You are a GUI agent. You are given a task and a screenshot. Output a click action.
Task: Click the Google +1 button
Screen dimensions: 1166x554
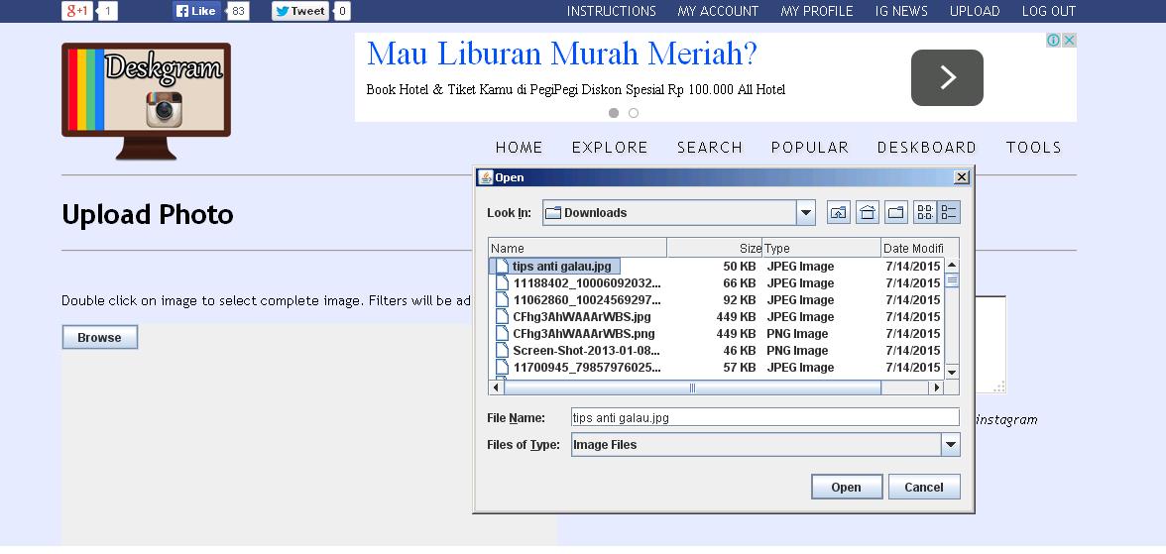pos(76,11)
